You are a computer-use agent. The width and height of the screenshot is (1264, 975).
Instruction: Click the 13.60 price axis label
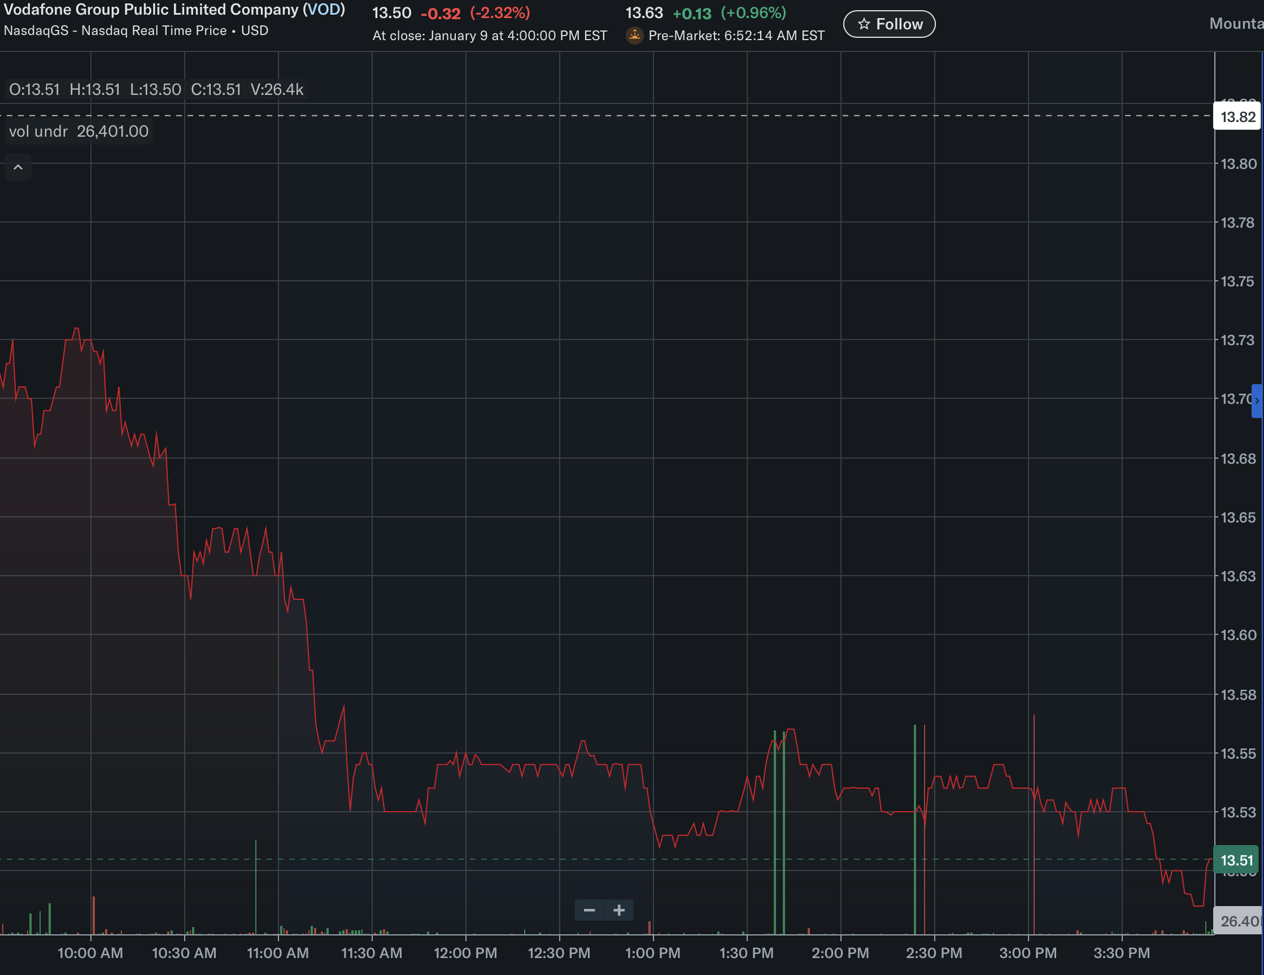point(1238,635)
